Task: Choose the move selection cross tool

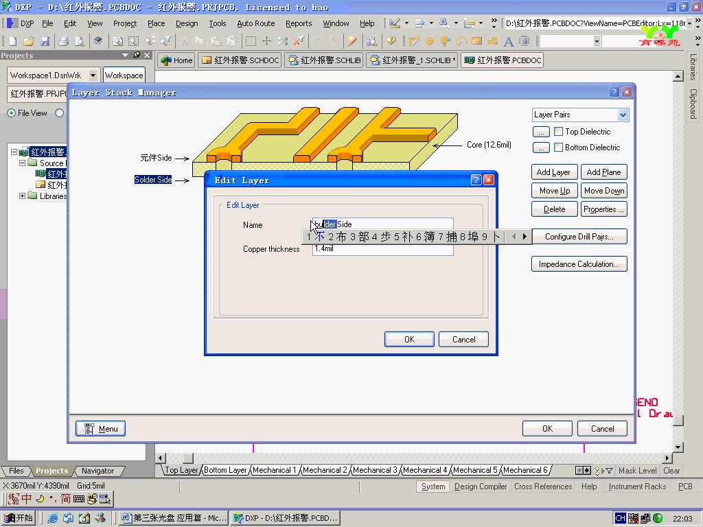Action: click(x=266, y=42)
